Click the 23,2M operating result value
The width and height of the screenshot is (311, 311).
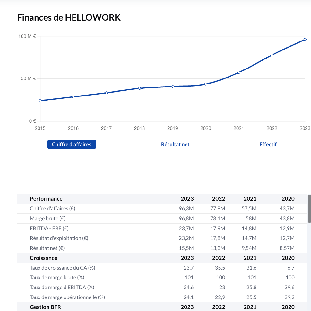click(x=186, y=238)
